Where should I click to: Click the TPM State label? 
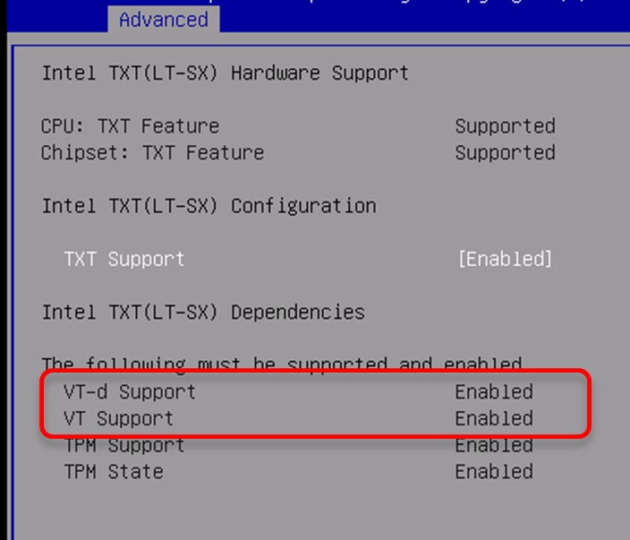[114, 472]
